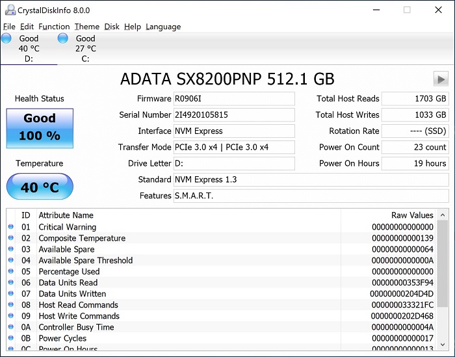
Task: Open the Help menu
Action: [x=133, y=27]
